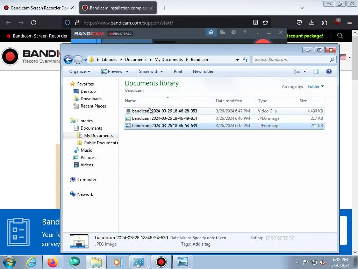Screen dimensions: 358x269
Task: Select Desktop in Favorites
Action: 88,91
